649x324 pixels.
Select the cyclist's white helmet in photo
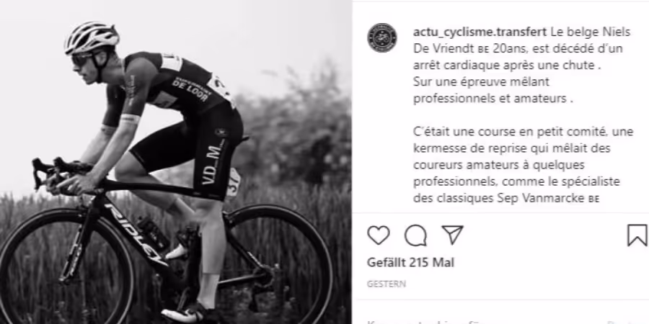tap(92, 37)
